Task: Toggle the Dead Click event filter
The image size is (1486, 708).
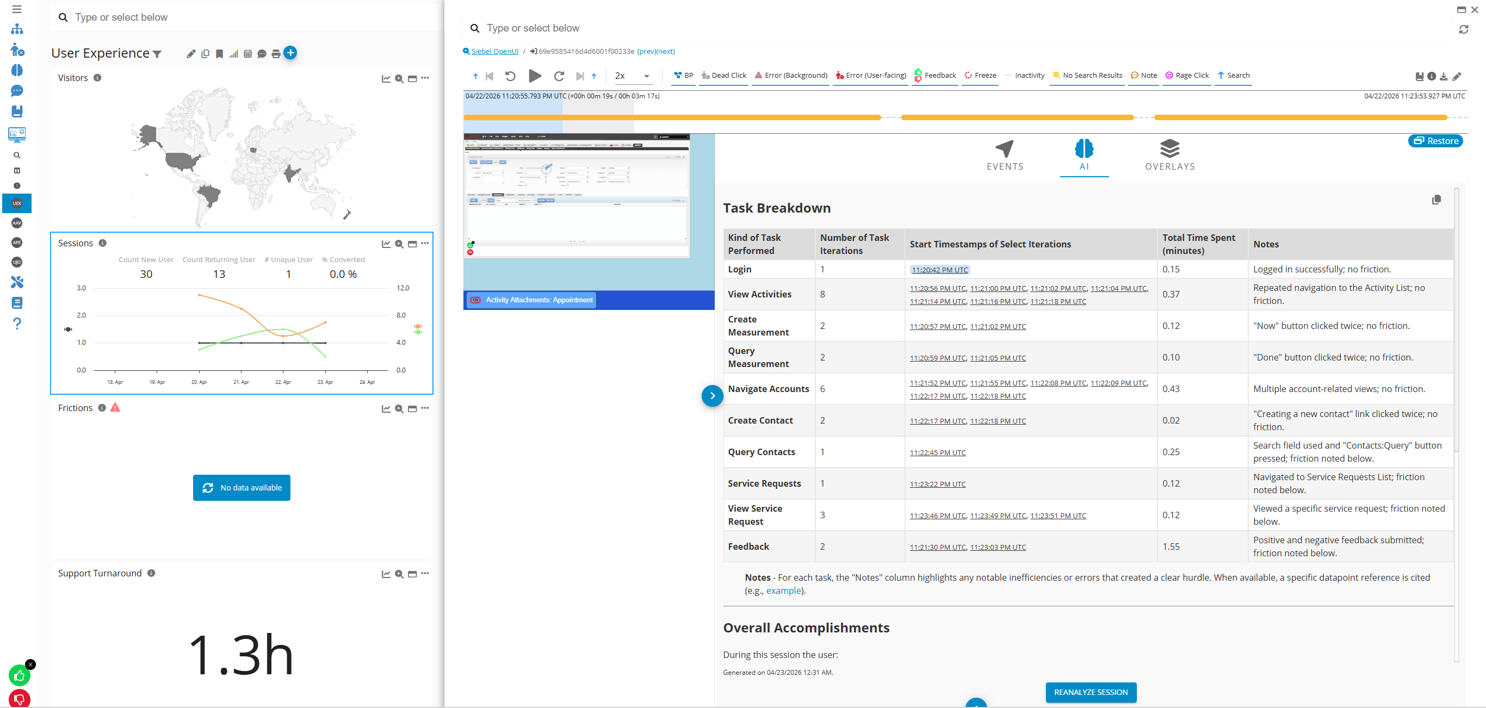Action: pyautogui.click(x=723, y=76)
